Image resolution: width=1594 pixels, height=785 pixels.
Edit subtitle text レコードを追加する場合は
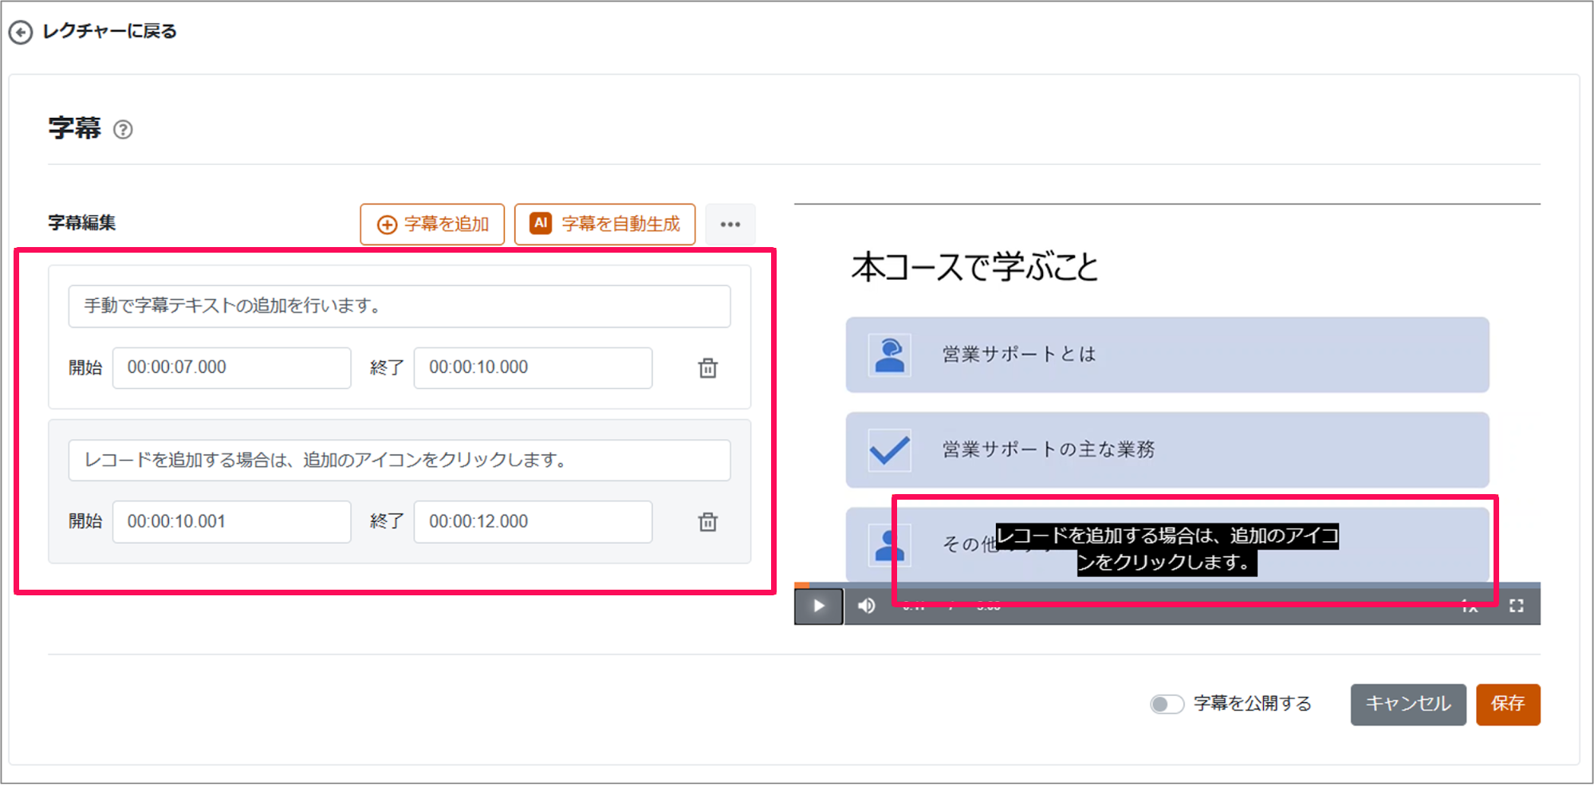point(399,460)
